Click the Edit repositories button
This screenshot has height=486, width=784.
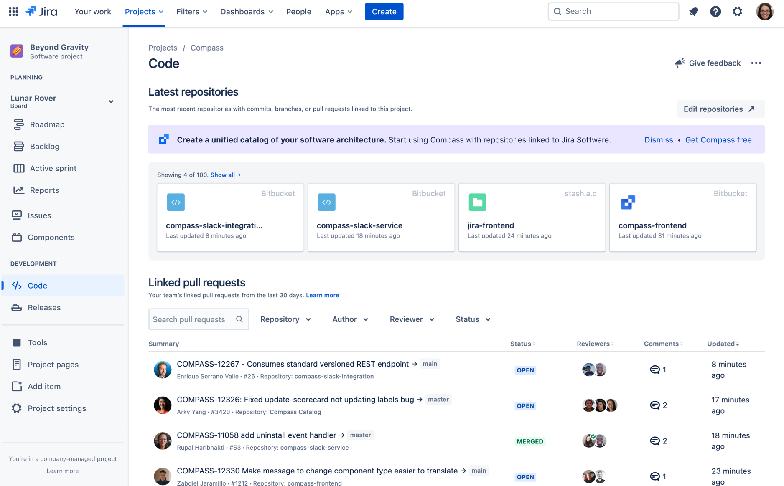point(720,109)
